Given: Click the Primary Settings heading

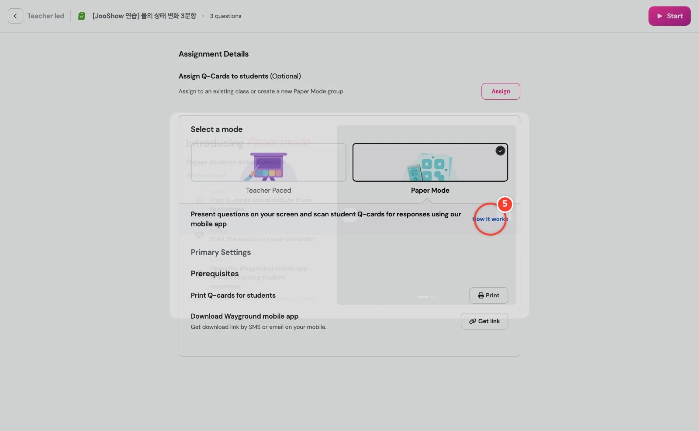Looking at the screenshot, I should (x=221, y=252).
